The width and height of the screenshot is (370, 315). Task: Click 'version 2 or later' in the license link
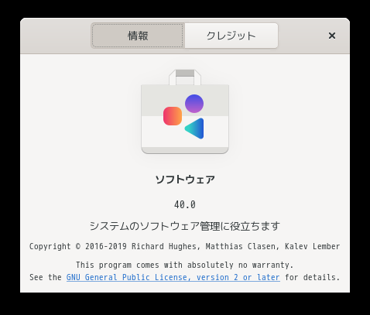[238, 277]
